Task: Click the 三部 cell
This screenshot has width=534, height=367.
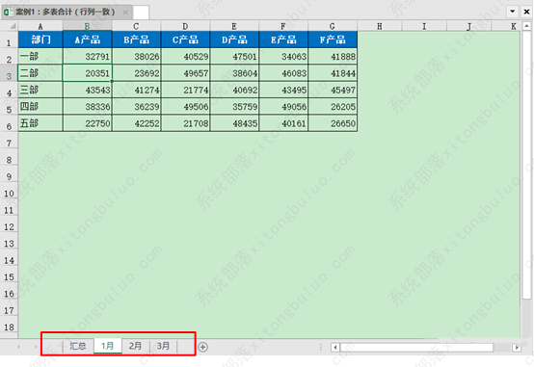Action: click(x=40, y=90)
